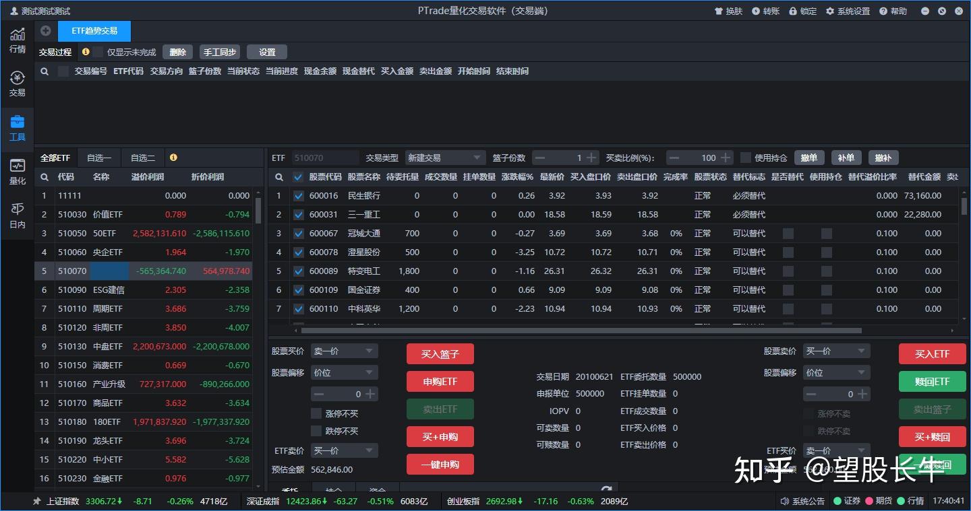Click the ETF code input field 510070
971x511 pixels.
tap(326, 158)
